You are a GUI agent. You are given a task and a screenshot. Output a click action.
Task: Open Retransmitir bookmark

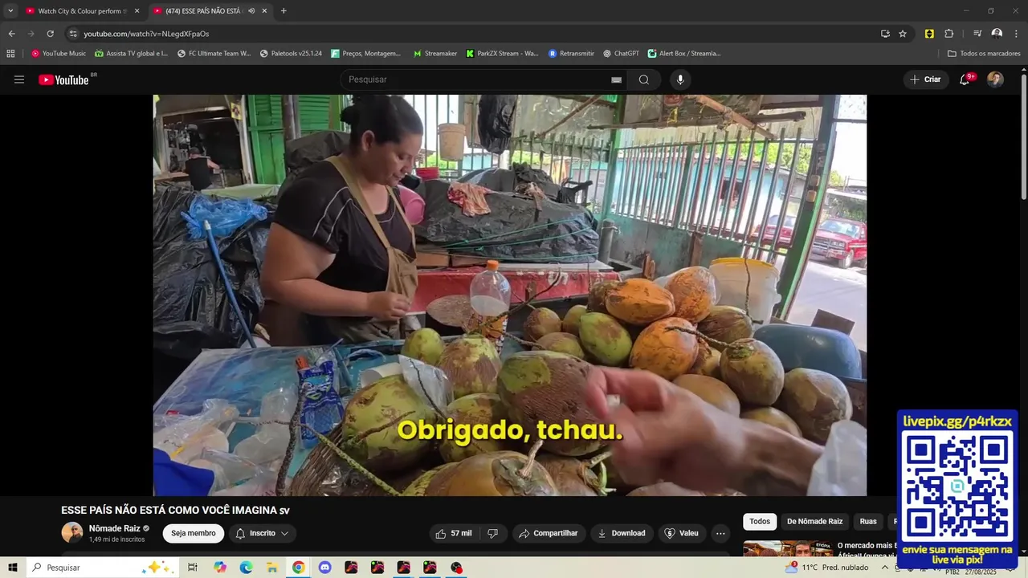pyautogui.click(x=572, y=54)
